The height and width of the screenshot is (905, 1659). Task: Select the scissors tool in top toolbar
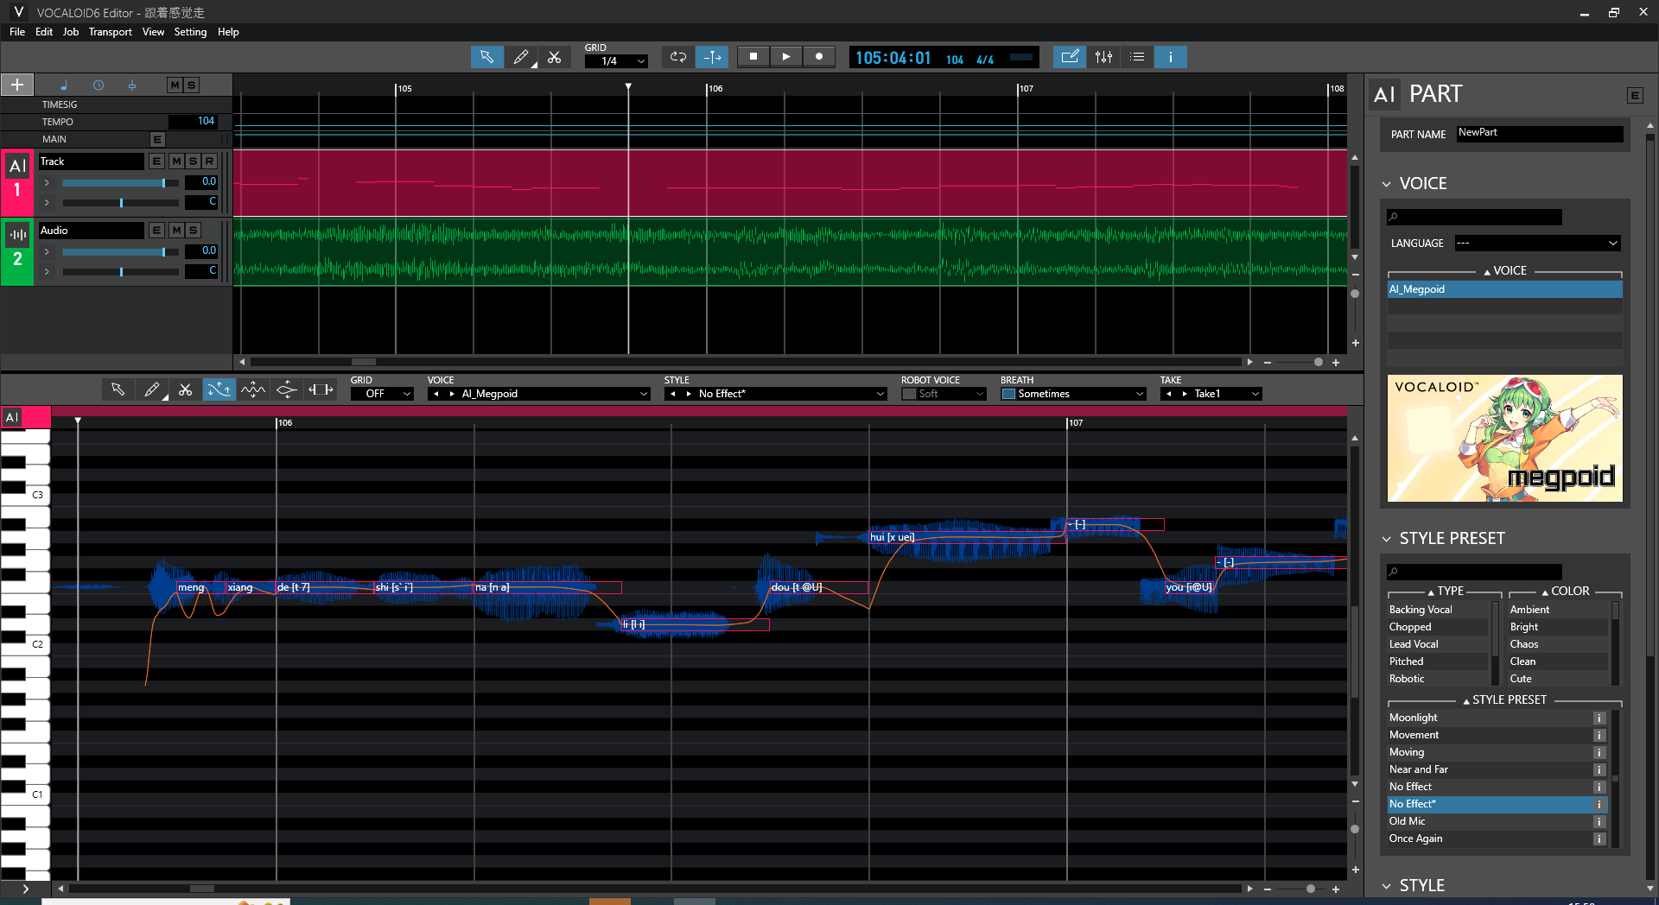[x=554, y=57]
